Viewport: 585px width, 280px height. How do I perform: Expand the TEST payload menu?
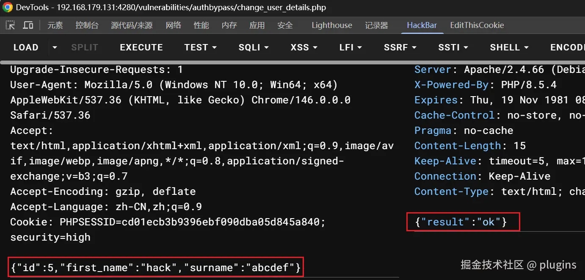(201, 47)
